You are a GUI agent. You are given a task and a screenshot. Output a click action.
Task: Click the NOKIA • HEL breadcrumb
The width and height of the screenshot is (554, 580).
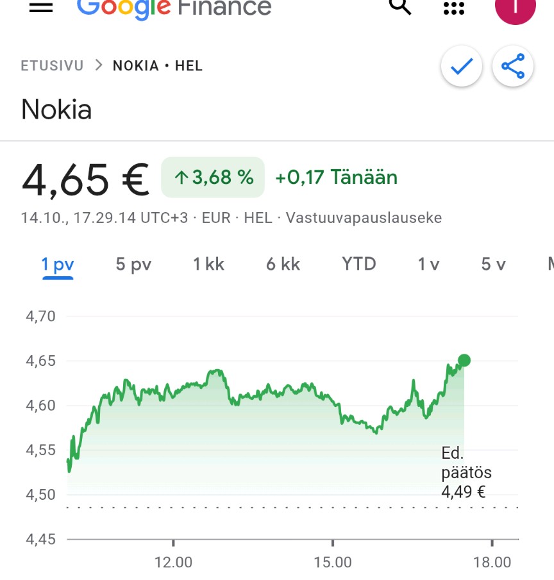[158, 66]
